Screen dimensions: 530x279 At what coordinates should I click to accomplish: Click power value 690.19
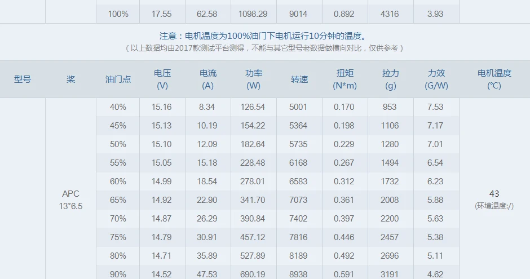(x=253, y=274)
